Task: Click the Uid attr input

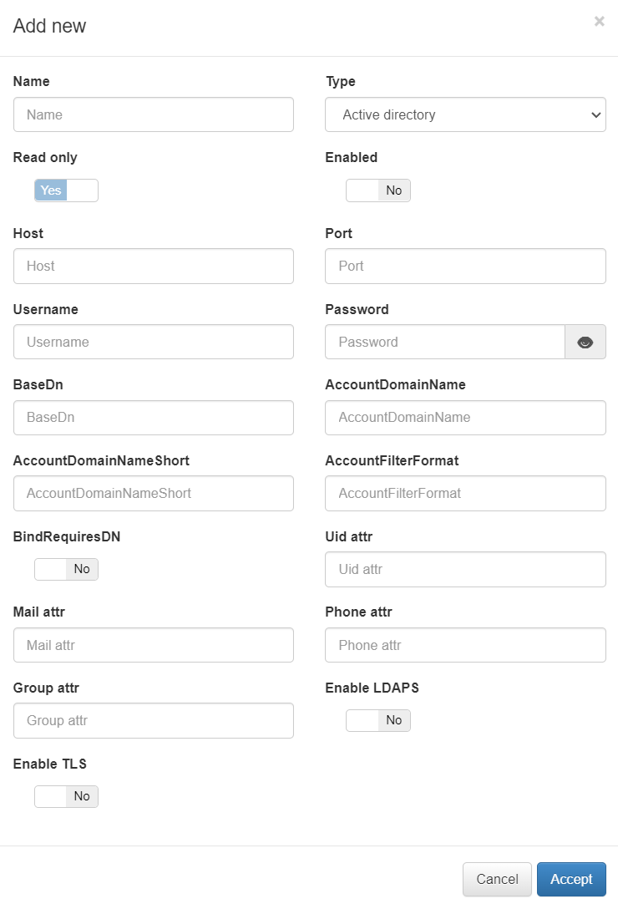Action: [x=465, y=569]
